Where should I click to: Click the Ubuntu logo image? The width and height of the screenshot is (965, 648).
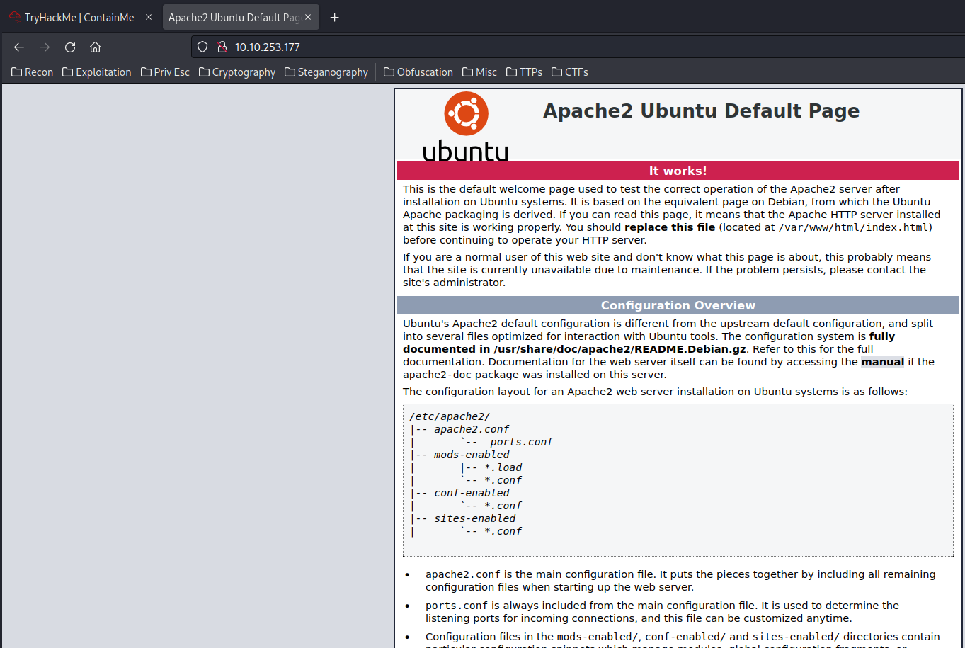tap(466, 127)
